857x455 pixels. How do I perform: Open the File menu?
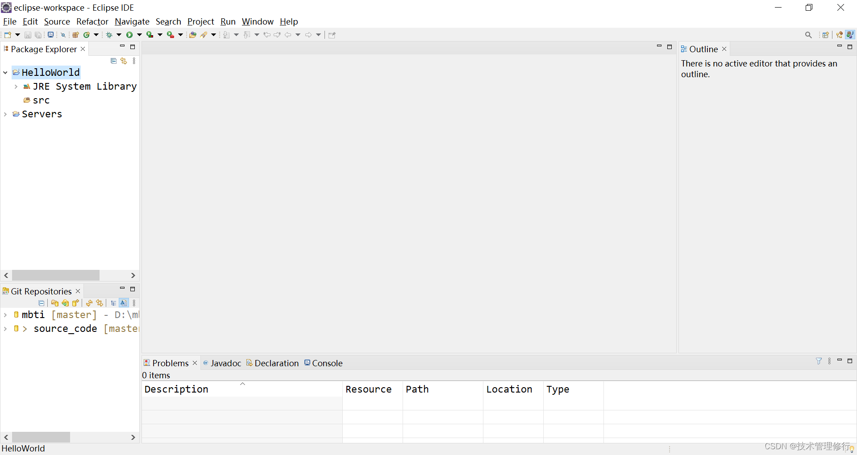[9, 21]
